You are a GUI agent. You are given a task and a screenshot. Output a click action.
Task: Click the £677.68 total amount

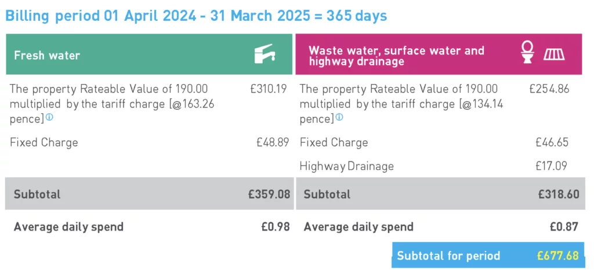(557, 256)
